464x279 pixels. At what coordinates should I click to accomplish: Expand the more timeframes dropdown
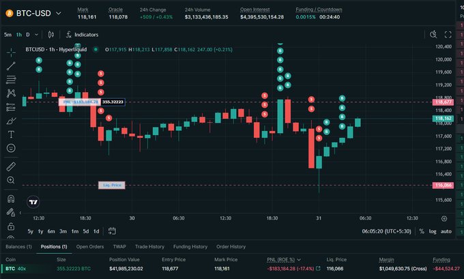pos(36,35)
